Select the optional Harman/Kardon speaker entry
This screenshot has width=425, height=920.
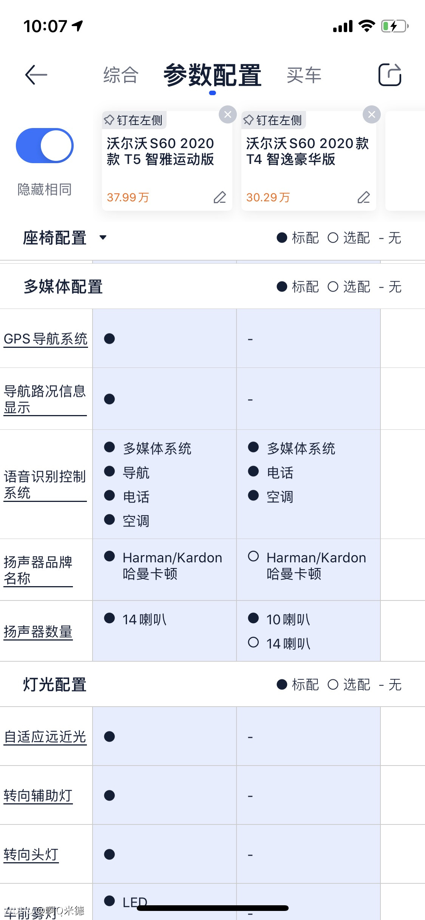point(307,565)
